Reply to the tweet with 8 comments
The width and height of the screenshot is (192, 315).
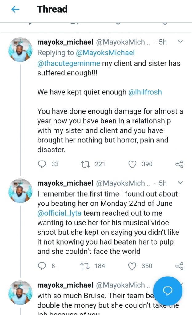click(42, 266)
